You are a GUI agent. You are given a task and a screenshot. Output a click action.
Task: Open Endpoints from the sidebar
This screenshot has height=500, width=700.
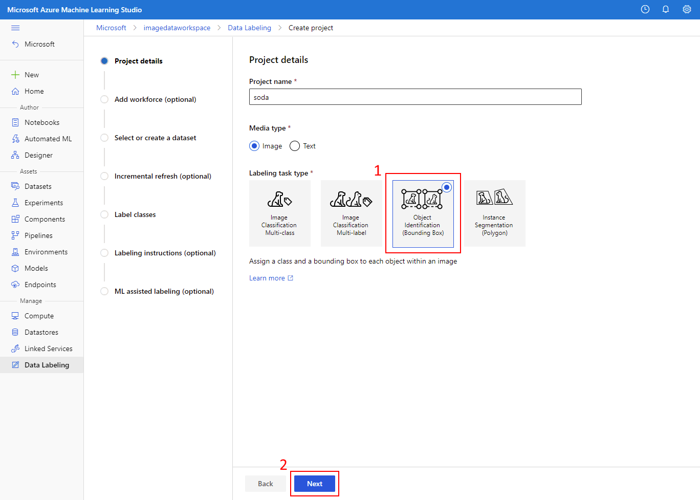coord(42,285)
